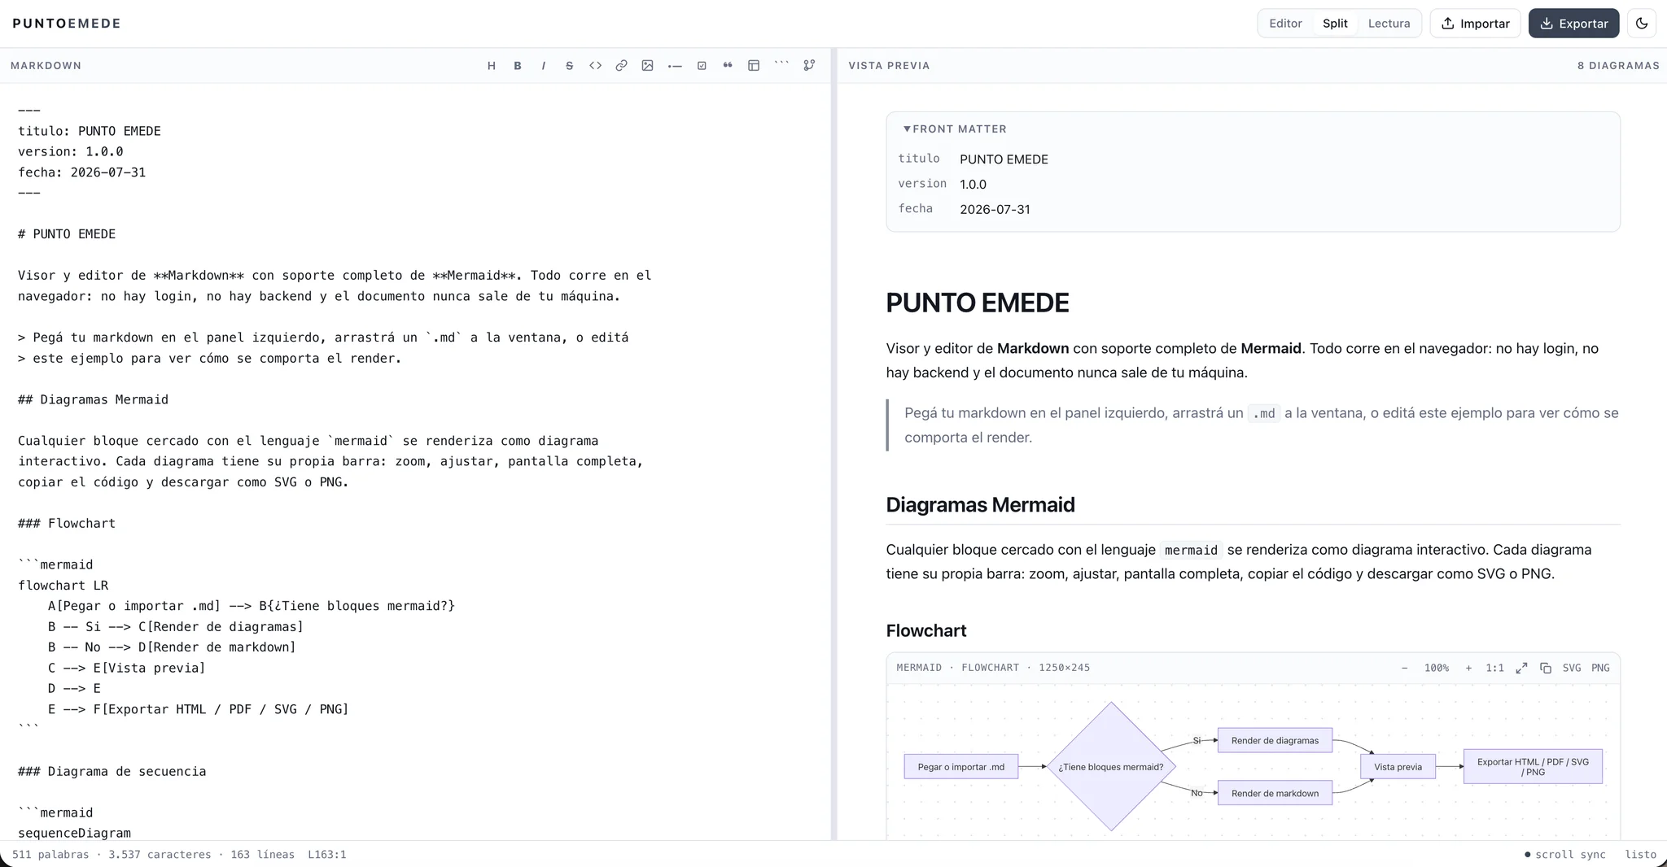
Task: Zoom out the Flowchart diagram with minus
Action: 1404,668
